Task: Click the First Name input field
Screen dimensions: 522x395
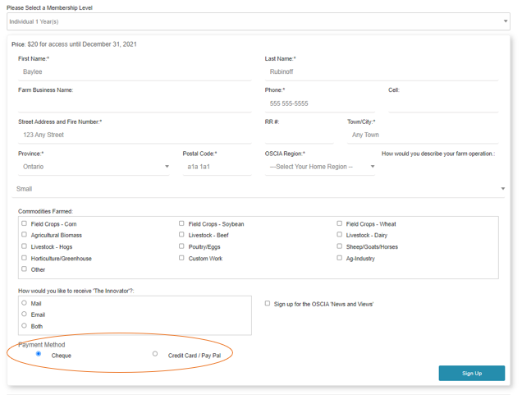Action: click(x=135, y=72)
